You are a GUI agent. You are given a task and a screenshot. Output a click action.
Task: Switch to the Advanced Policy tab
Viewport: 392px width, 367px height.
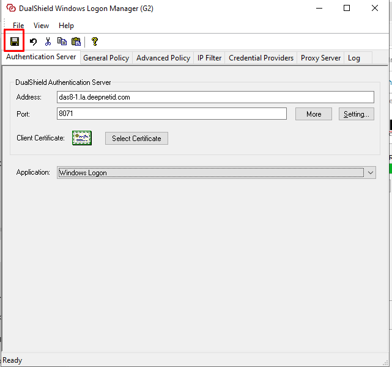coord(163,58)
